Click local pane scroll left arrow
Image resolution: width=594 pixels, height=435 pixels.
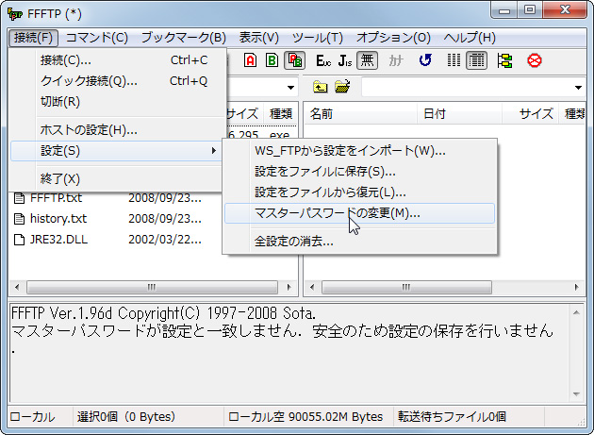(x=17, y=287)
